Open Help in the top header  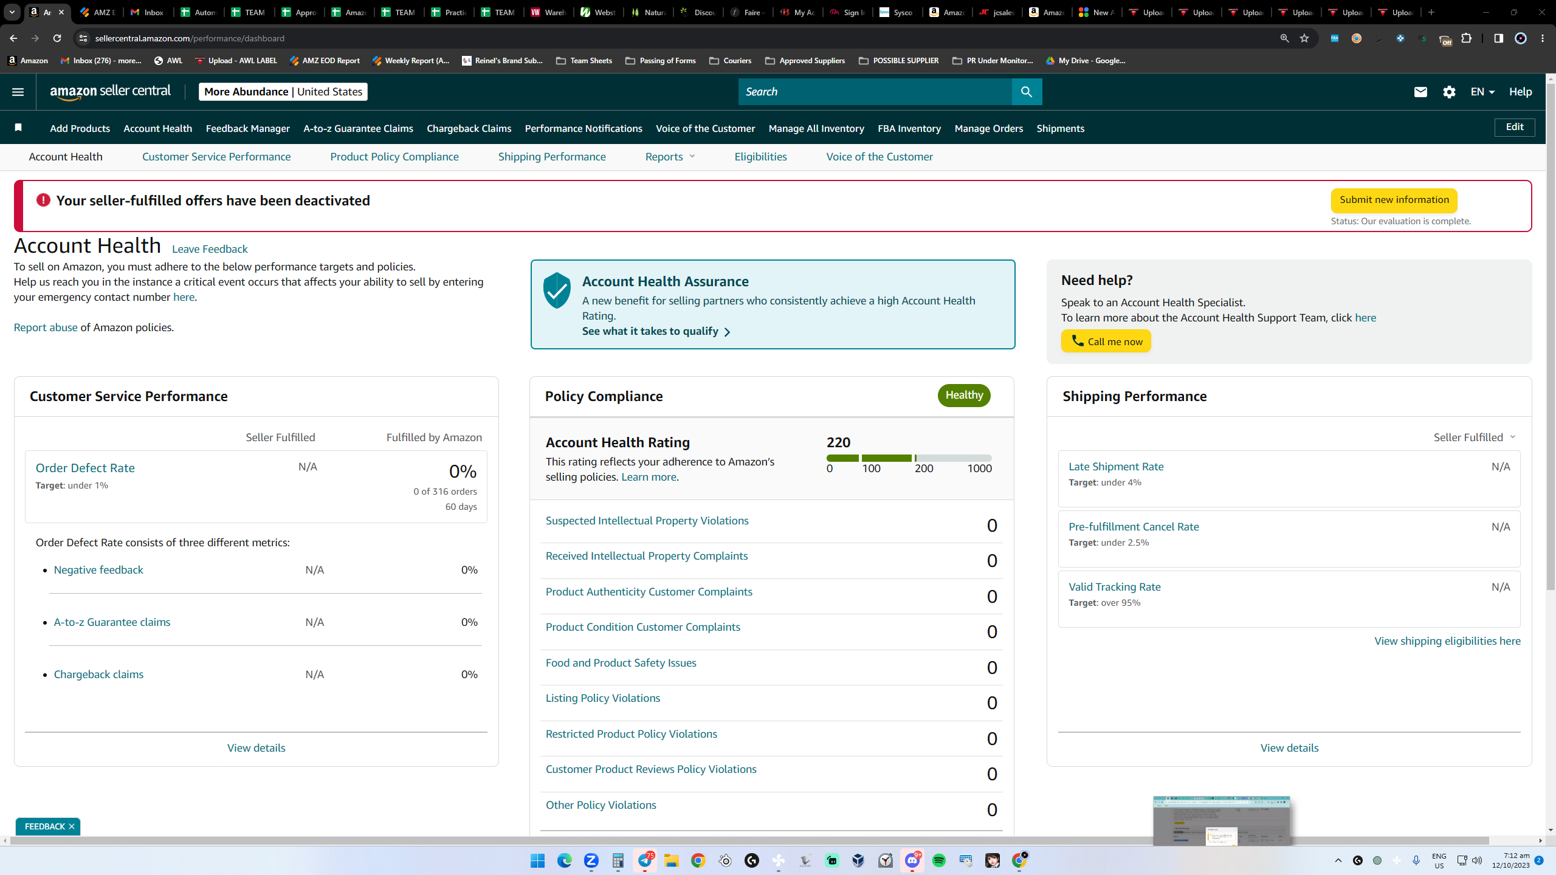(x=1520, y=92)
